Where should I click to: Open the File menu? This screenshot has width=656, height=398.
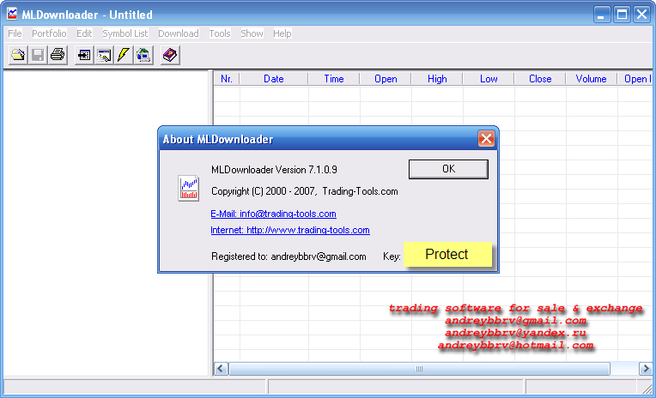click(15, 33)
